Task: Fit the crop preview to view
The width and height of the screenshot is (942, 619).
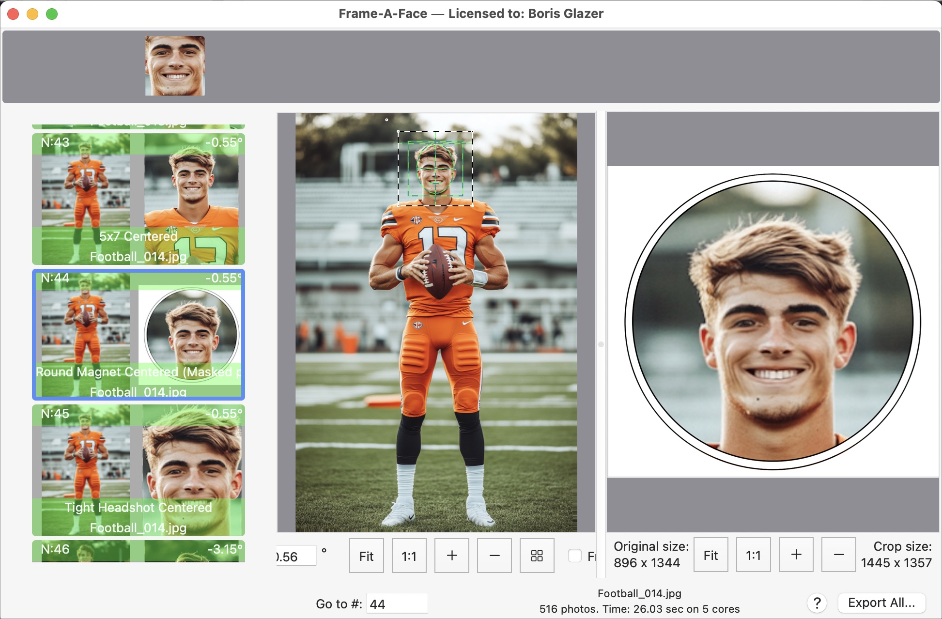Action: click(710, 555)
